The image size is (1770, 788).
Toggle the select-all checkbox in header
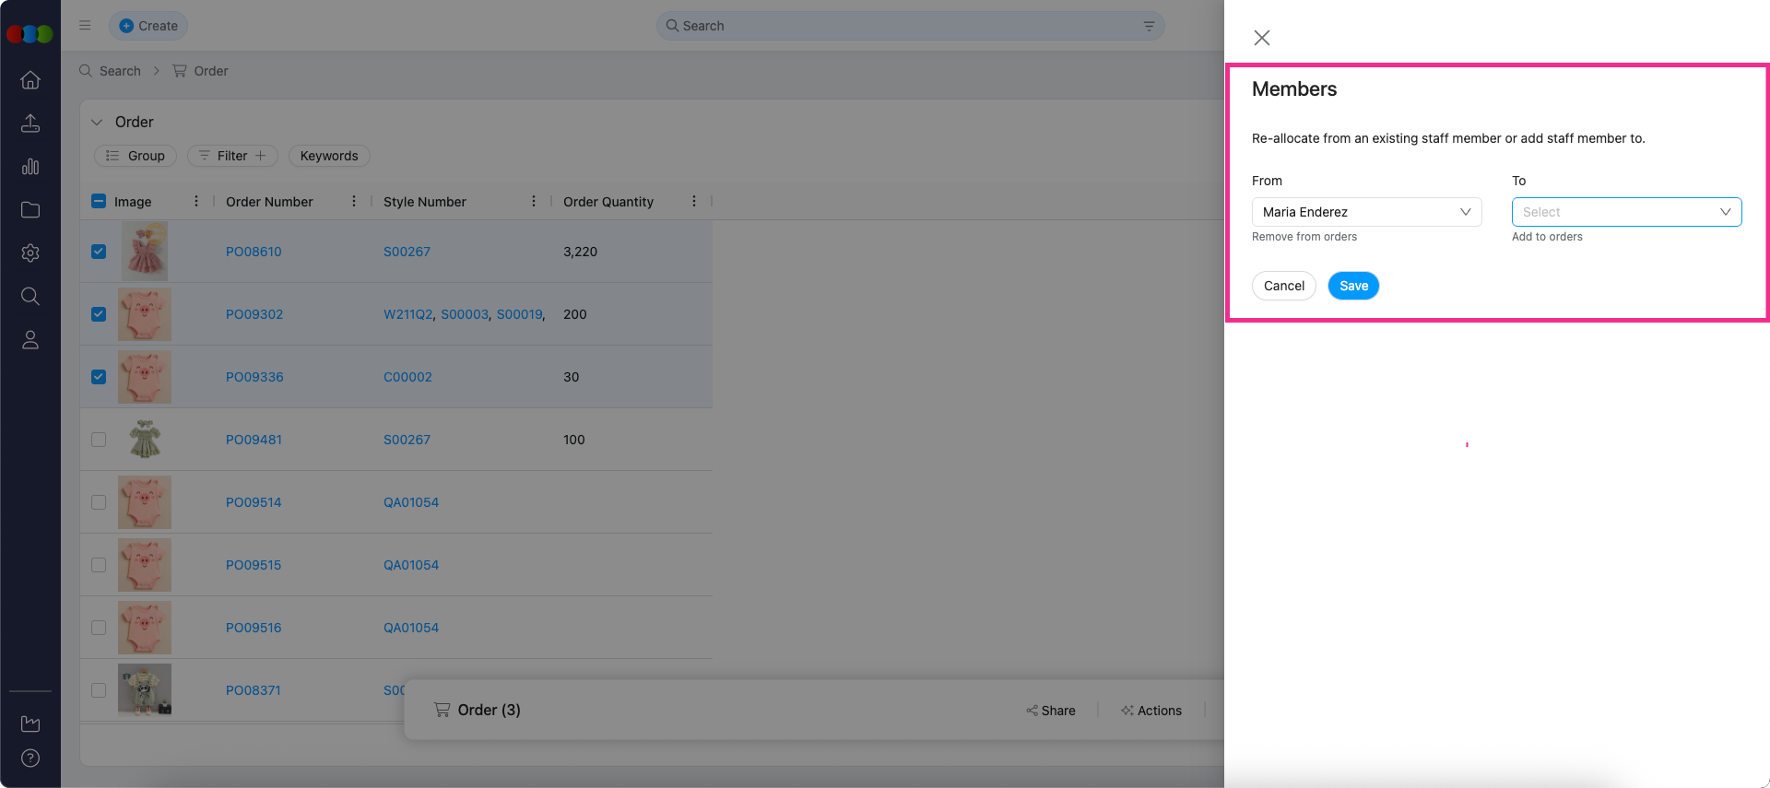(x=99, y=202)
